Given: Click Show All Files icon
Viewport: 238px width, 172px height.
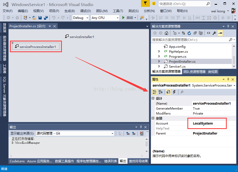Looking at the screenshot, I should coord(201,33).
